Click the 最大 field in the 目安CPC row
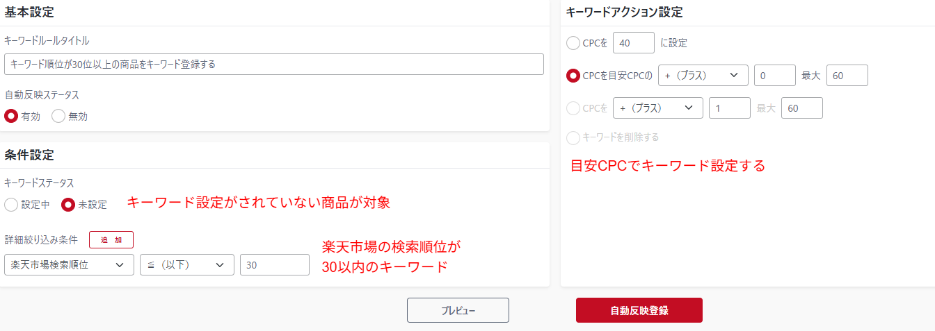 point(847,76)
